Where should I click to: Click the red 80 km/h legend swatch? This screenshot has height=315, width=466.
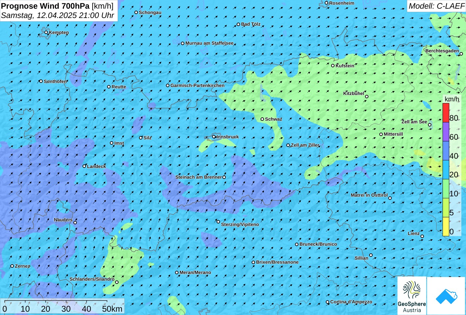446,113
